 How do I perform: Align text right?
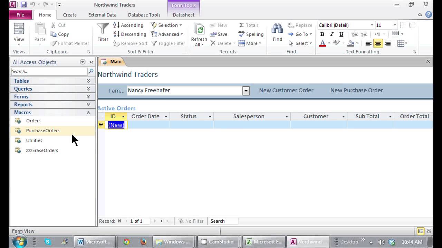(x=388, y=43)
